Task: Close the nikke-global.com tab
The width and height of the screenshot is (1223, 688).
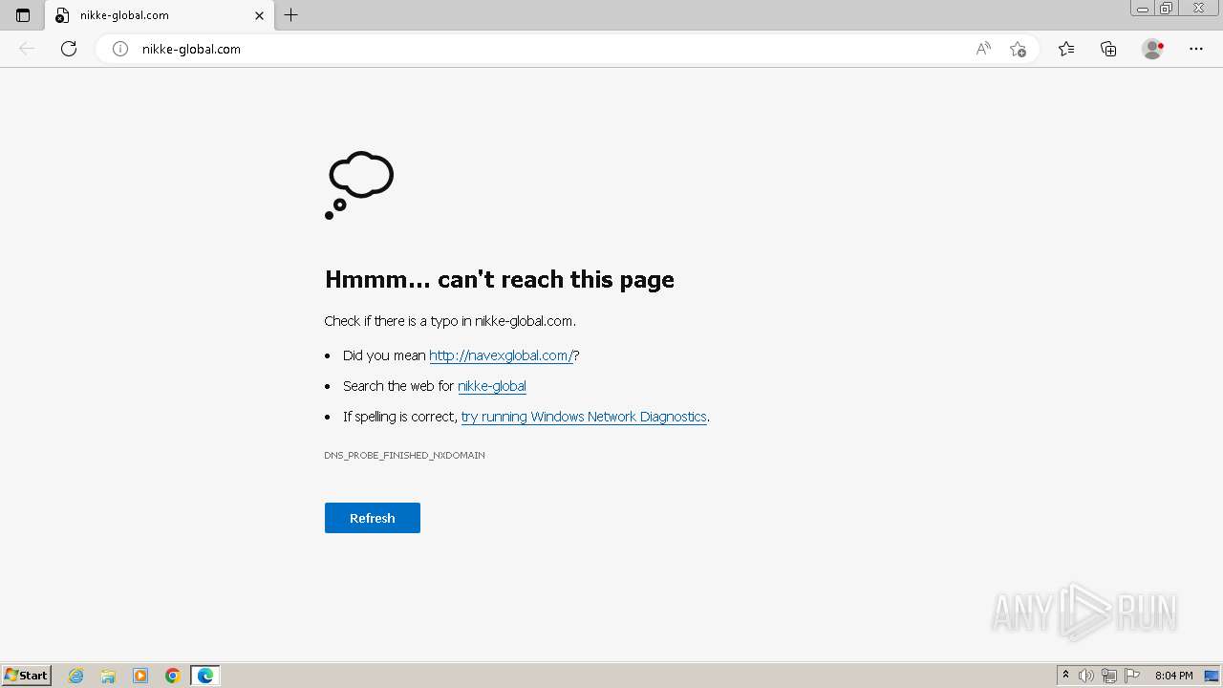Action: [x=259, y=15]
